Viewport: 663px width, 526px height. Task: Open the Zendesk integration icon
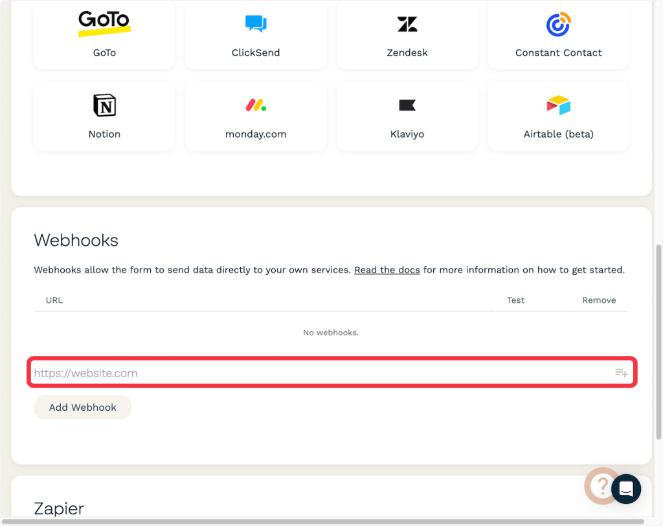pos(407,25)
